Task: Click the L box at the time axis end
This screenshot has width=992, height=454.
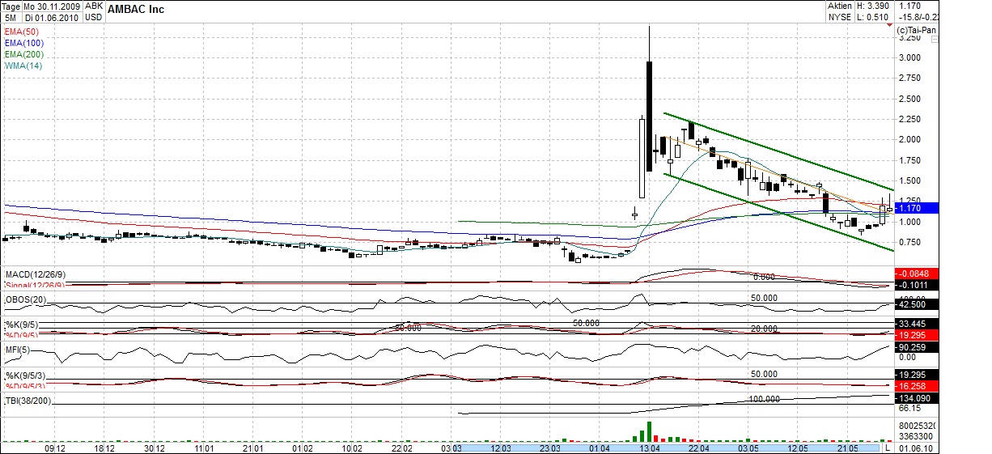Action: point(888,448)
